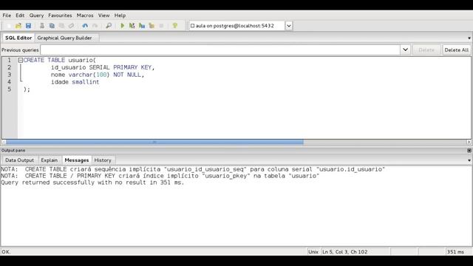Click Execute query to file icon
The height and width of the screenshot is (266, 473).
(142, 26)
